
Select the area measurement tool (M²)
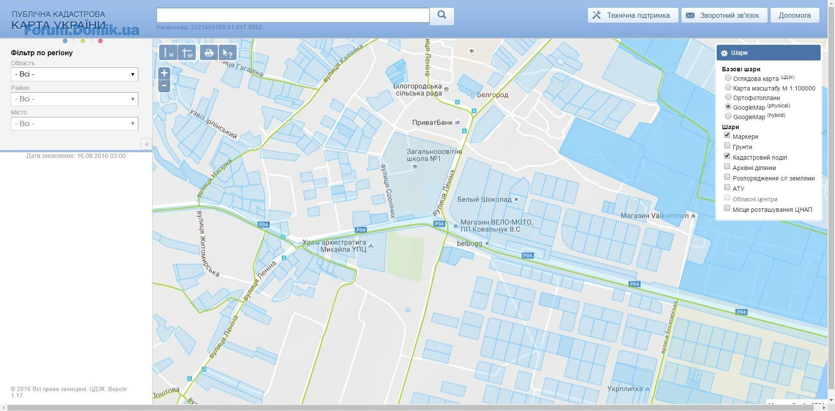187,53
